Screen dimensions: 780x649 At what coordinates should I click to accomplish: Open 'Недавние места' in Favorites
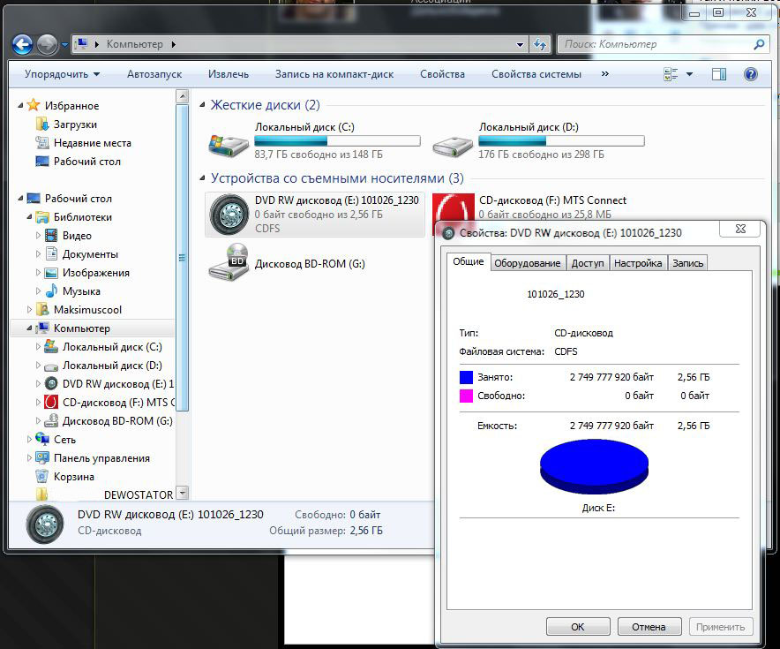93,143
